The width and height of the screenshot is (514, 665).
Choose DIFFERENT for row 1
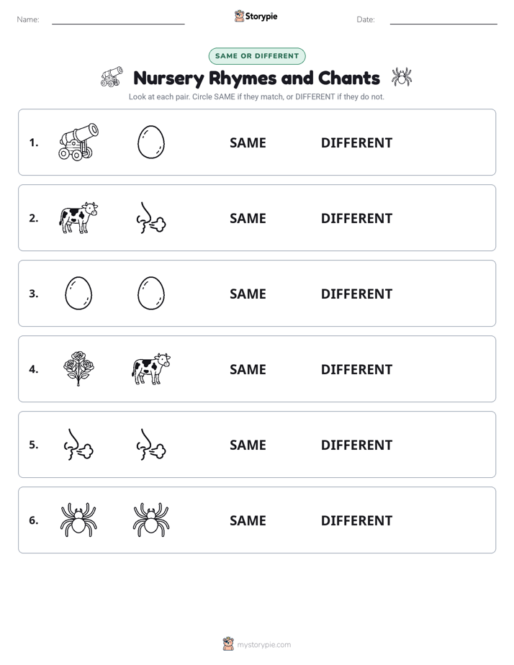point(356,142)
